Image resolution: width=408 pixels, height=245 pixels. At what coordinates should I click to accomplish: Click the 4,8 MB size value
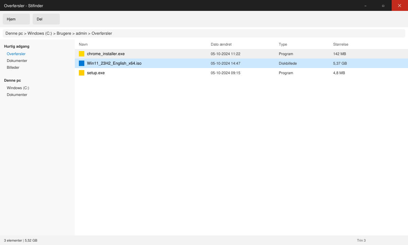(x=339, y=73)
